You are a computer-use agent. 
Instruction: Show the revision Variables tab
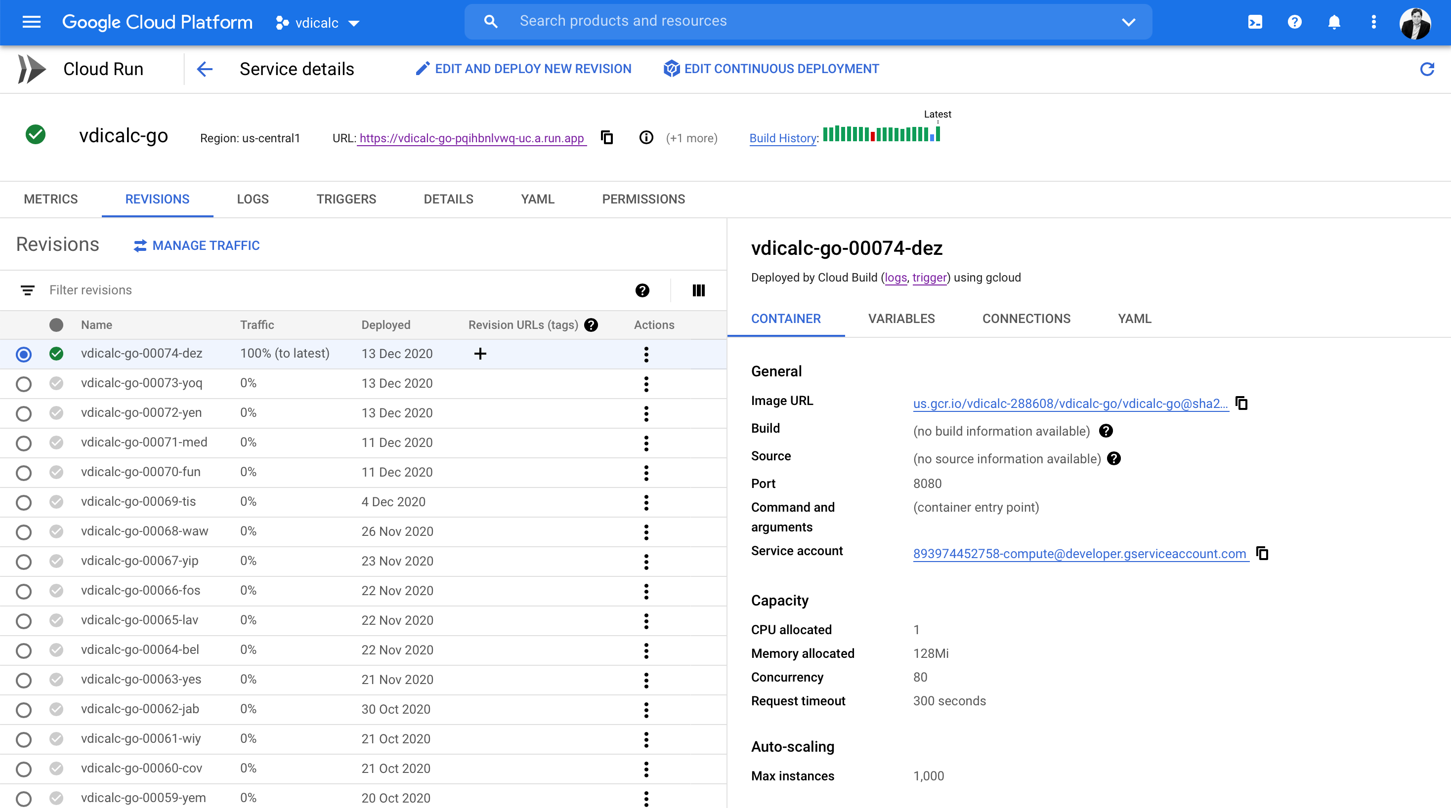[x=901, y=319]
